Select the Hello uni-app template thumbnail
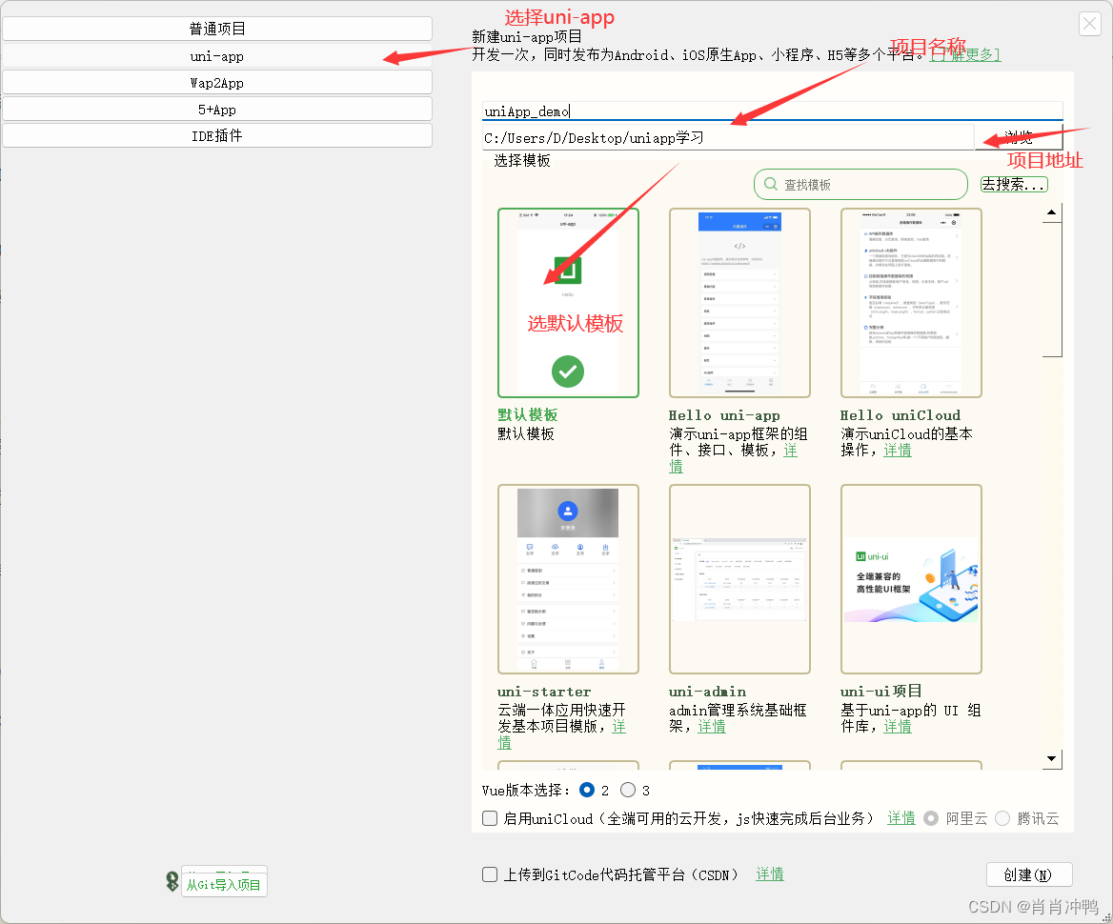 [739, 302]
